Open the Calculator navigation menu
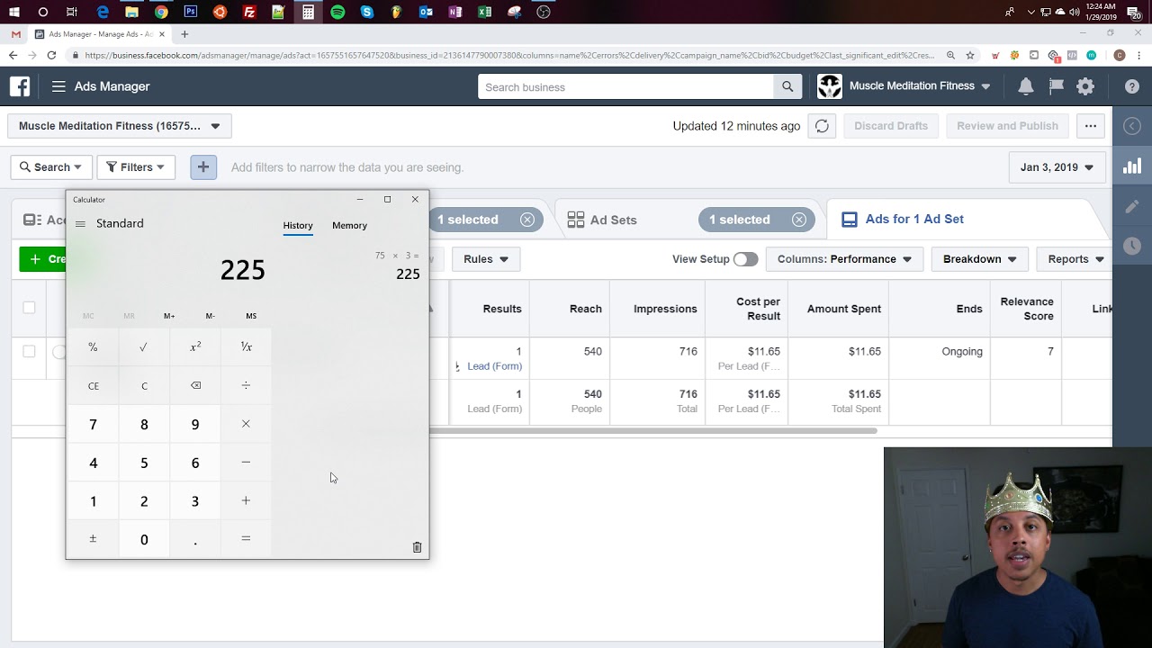The width and height of the screenshot is (1152, 648). coord(80,224)
